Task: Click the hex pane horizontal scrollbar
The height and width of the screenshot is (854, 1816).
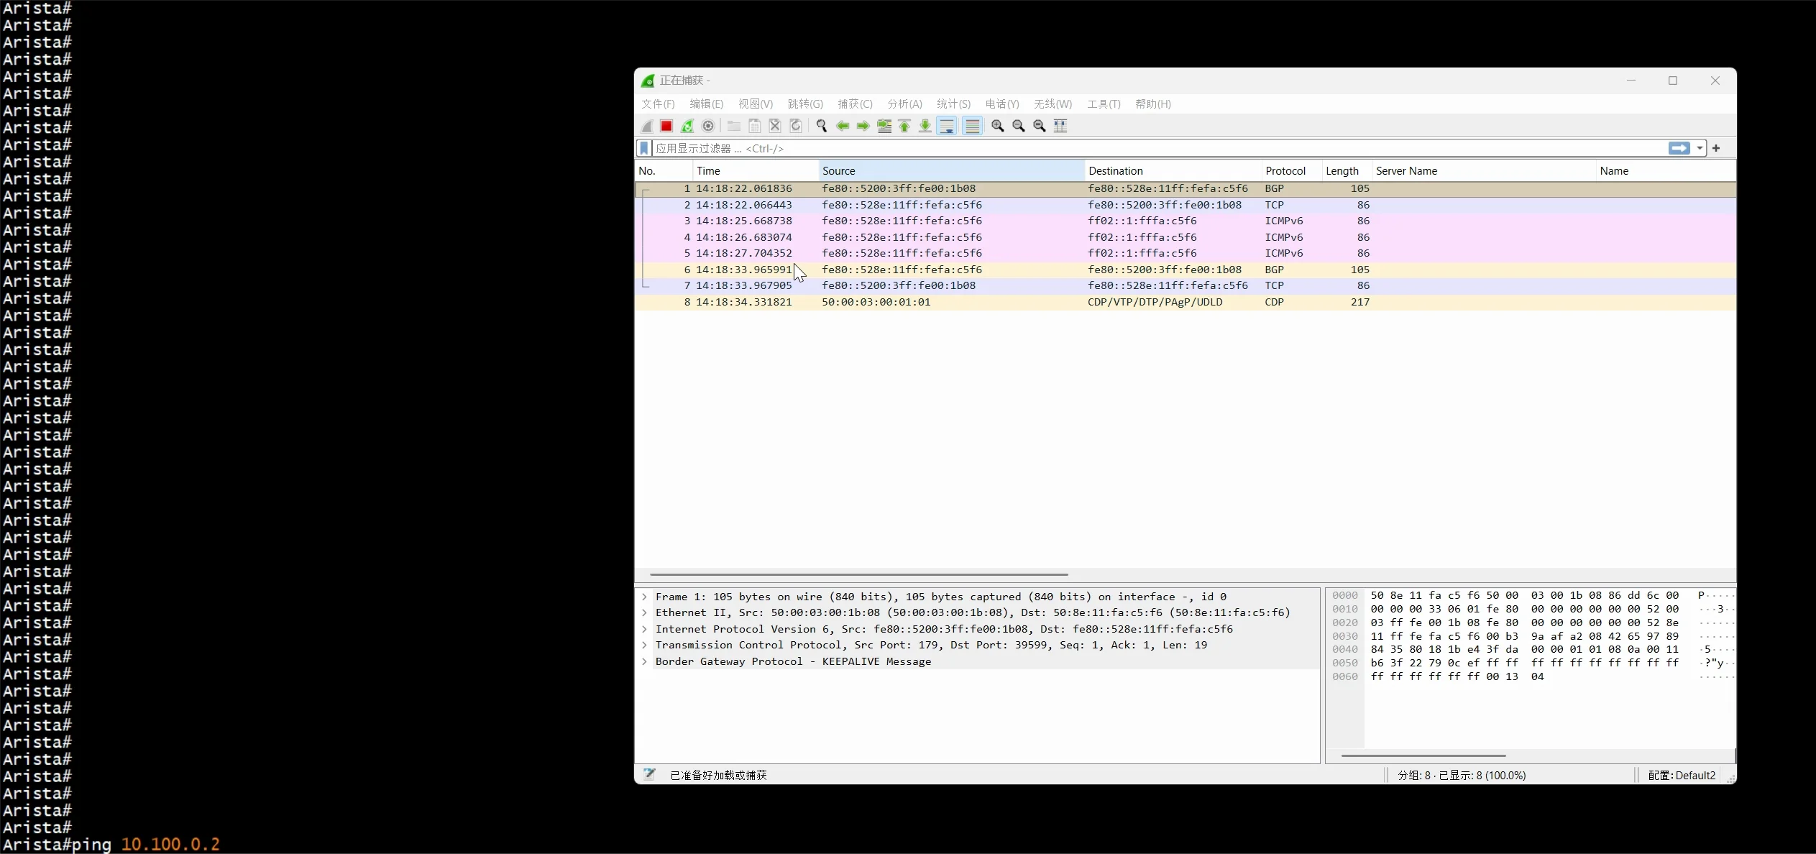Action: click(1423, 756)
